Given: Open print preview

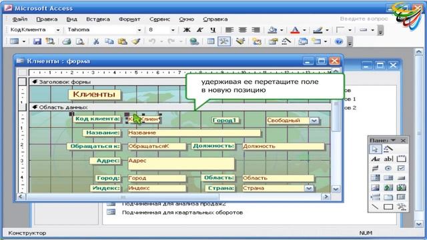Looking at the screenshot, I should (x=80, y=41).
